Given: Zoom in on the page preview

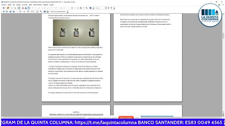Looking at the screenshot, I should (x=28, y=11).
